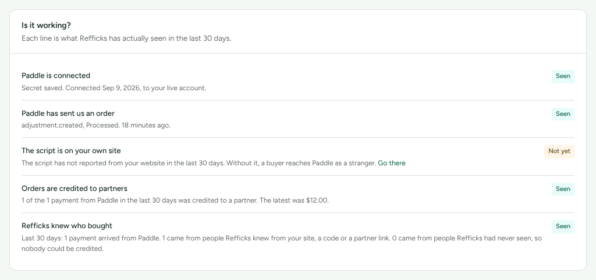Click the 'Is it working?' heading
This screenshot has height=280, width=596.
point(46,26)
